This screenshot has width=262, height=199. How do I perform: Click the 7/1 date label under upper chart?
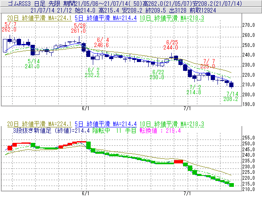(187, 109)
